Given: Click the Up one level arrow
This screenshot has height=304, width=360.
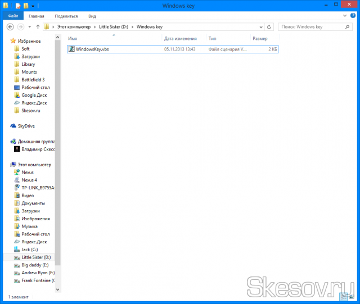Looking at the screenshot, I should (38, 26).
